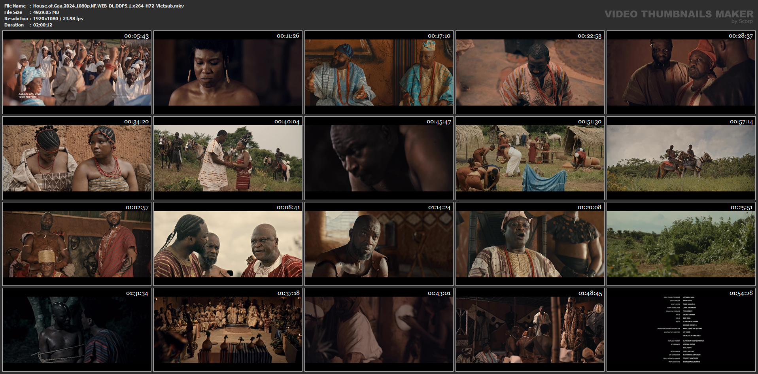
Task: Choose the 01:37:18 gathering scene thumbnail
Action: coord(228,330)
